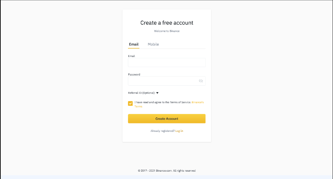This screenshot has height=179, width=333.
Task: Click the Email label above the field
Action: point(131,56)
